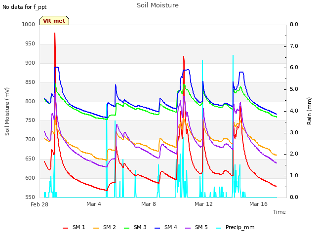
Task: Click the blue SM 4 legend color marker
Action: 157,228
